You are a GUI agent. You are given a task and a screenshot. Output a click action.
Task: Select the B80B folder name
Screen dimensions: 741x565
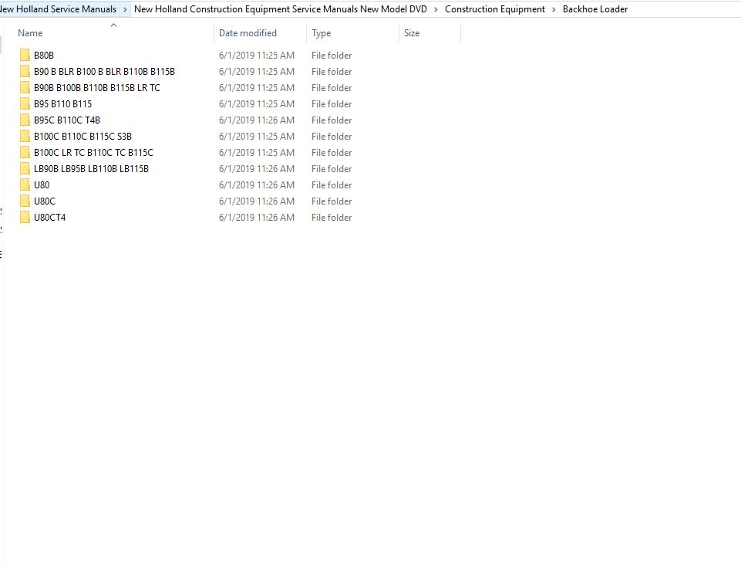coord(44,56)
